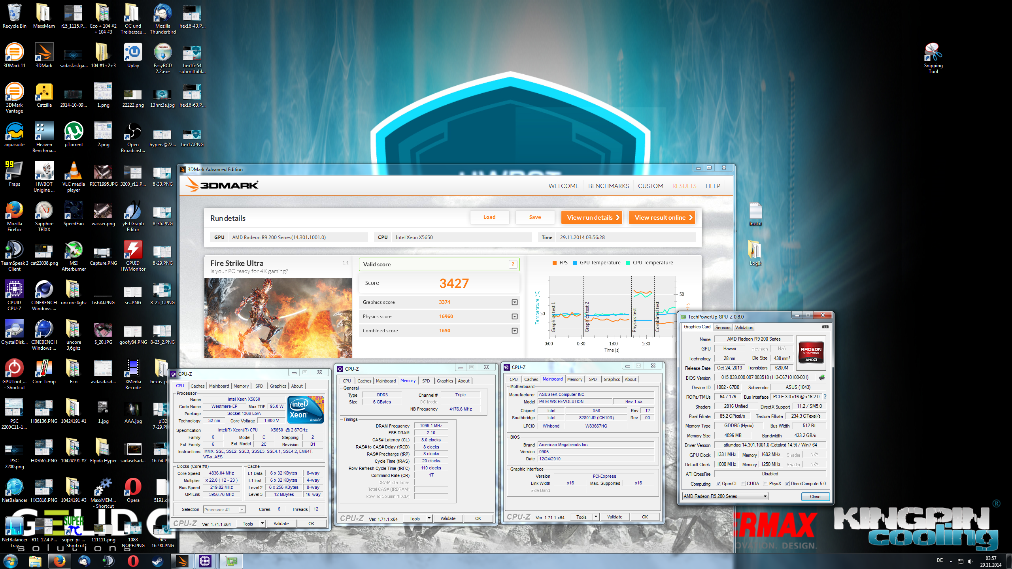Screen dimensions: 1012x569
Task: Click GPU-Z screenshot camera icon
Action: tap(825, 327)
